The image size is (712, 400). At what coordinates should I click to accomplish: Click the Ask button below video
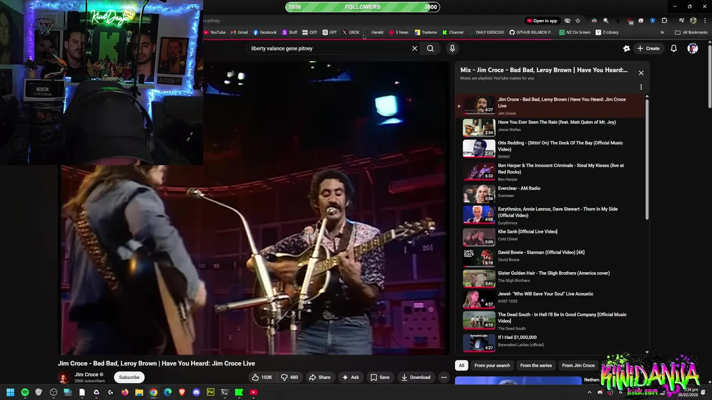point(350,377)
